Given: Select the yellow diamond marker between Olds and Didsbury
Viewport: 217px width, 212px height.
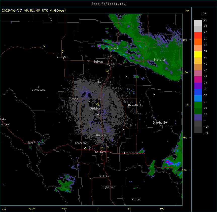Looking at the screenshot, I should pos(98,105).
